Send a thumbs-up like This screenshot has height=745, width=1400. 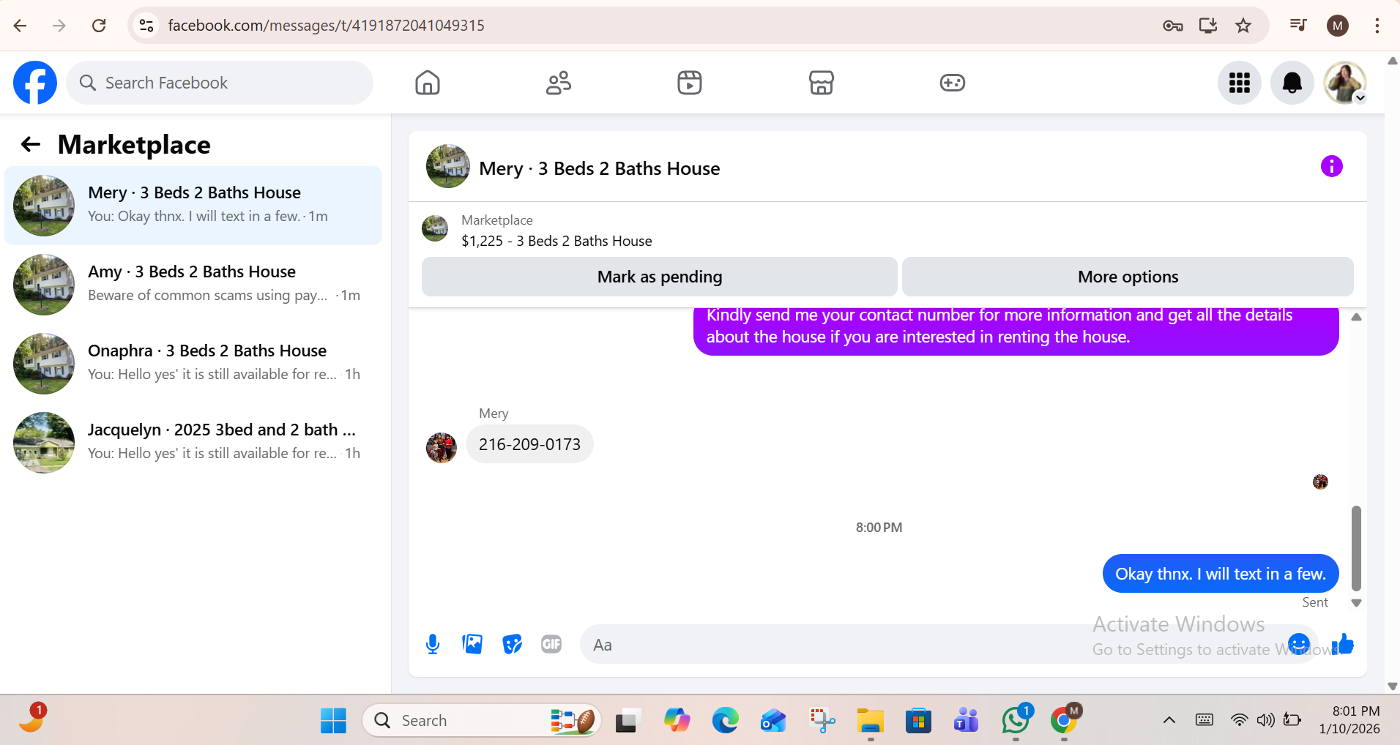[x=1343, y=644]
